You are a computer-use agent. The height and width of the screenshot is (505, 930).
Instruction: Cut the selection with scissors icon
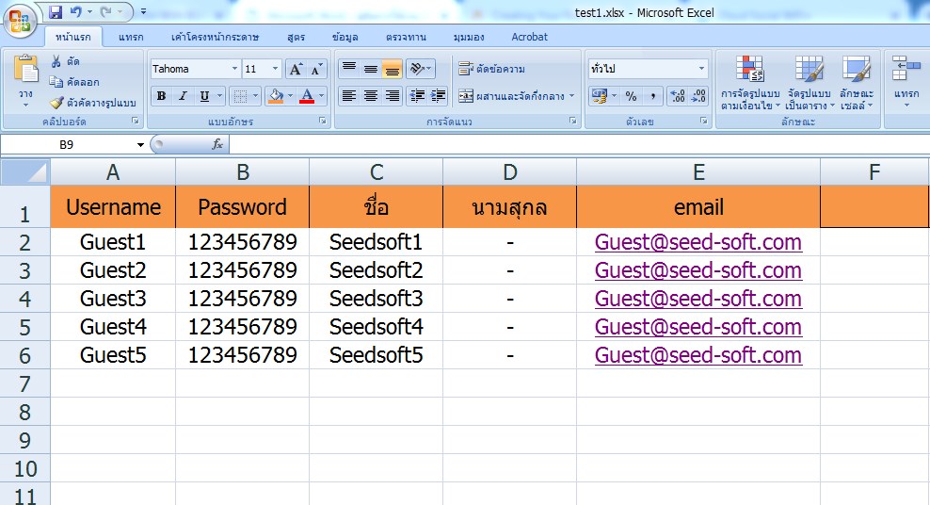[x=56, y=61]
